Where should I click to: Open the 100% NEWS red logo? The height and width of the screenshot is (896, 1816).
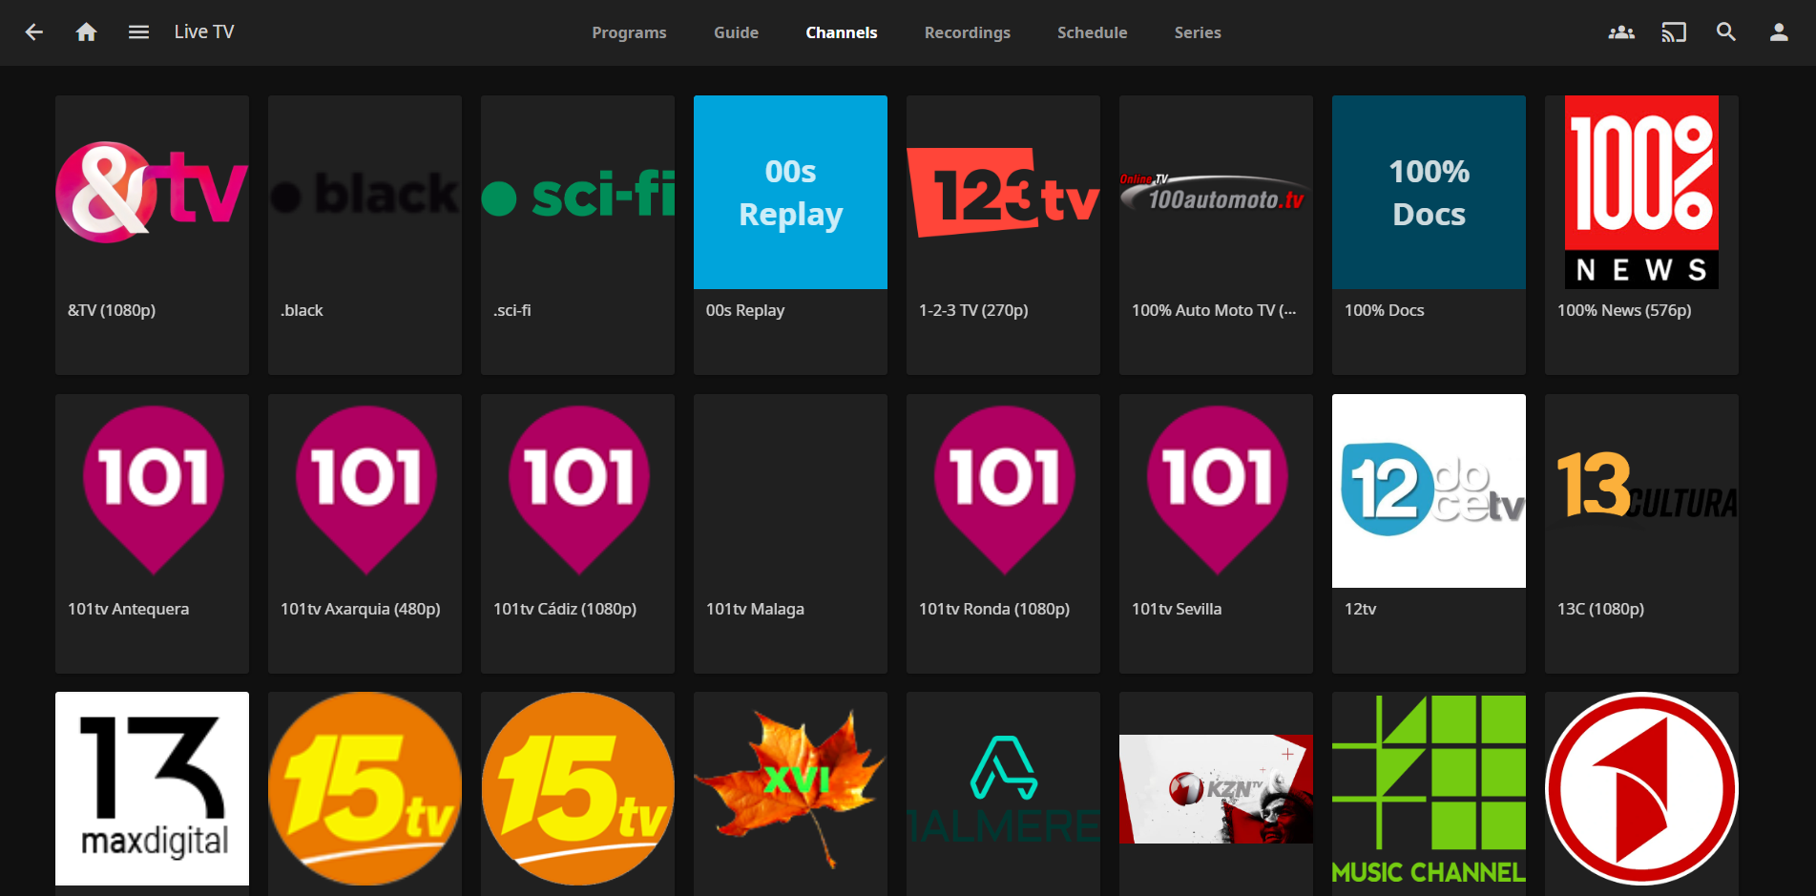[1641, 192]
